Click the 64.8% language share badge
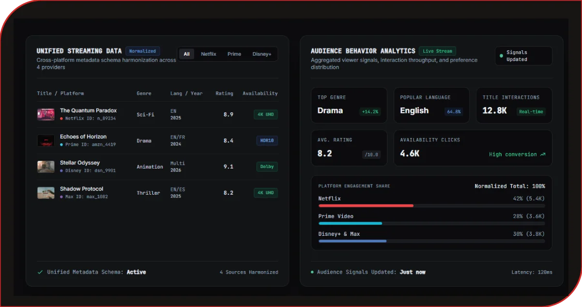Image resolution: width=582 pixels, height=307 pixels. [454, 111]
